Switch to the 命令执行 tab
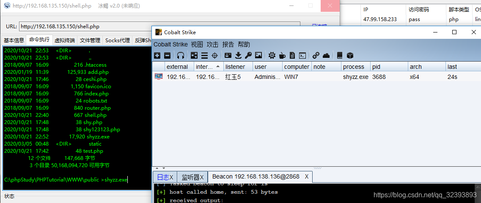 (x=39, y=40)
